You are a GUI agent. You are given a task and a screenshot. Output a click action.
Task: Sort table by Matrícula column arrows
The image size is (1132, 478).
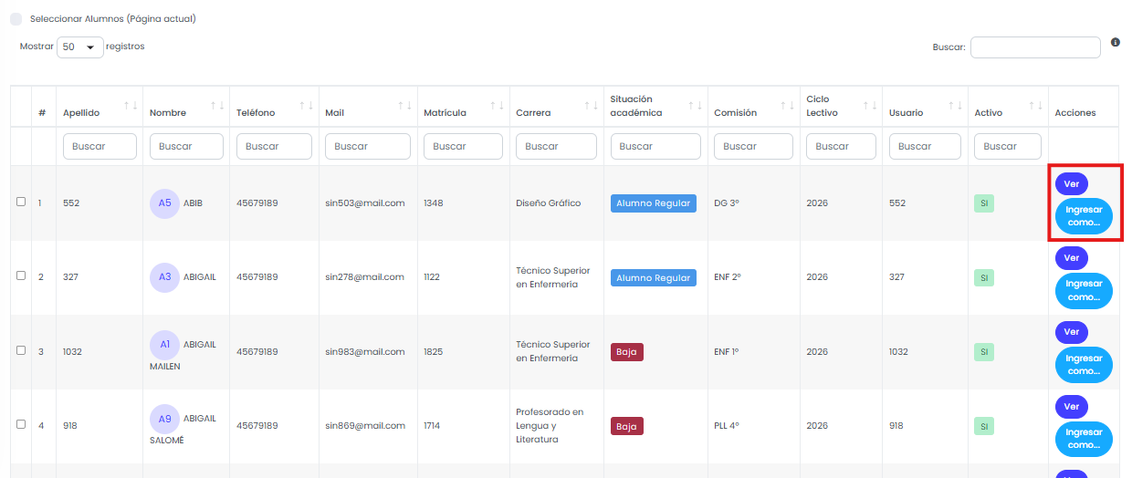click(497, 106)
